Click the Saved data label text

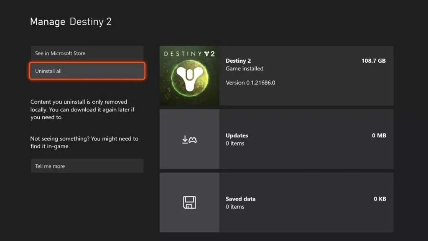[240, 199]
